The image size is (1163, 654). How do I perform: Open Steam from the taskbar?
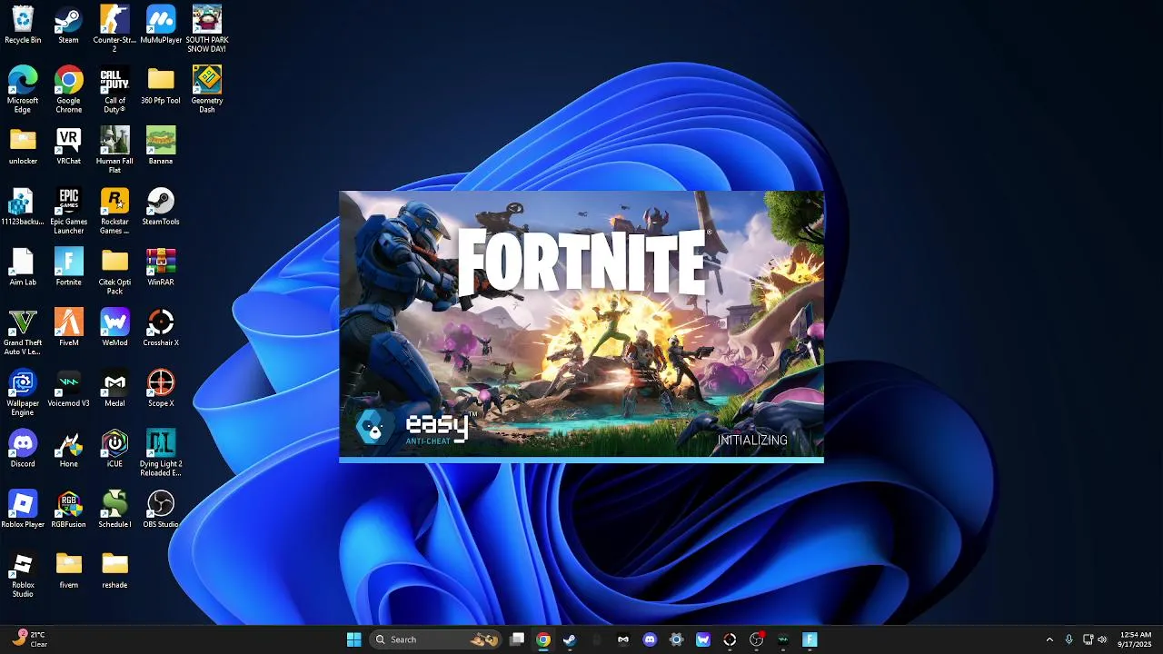point(570,639)
